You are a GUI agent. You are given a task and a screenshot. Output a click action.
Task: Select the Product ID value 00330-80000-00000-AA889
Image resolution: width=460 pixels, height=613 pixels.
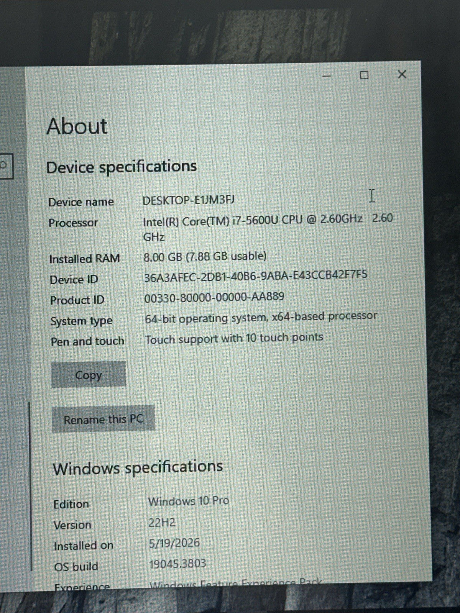(x=214, y=297)
